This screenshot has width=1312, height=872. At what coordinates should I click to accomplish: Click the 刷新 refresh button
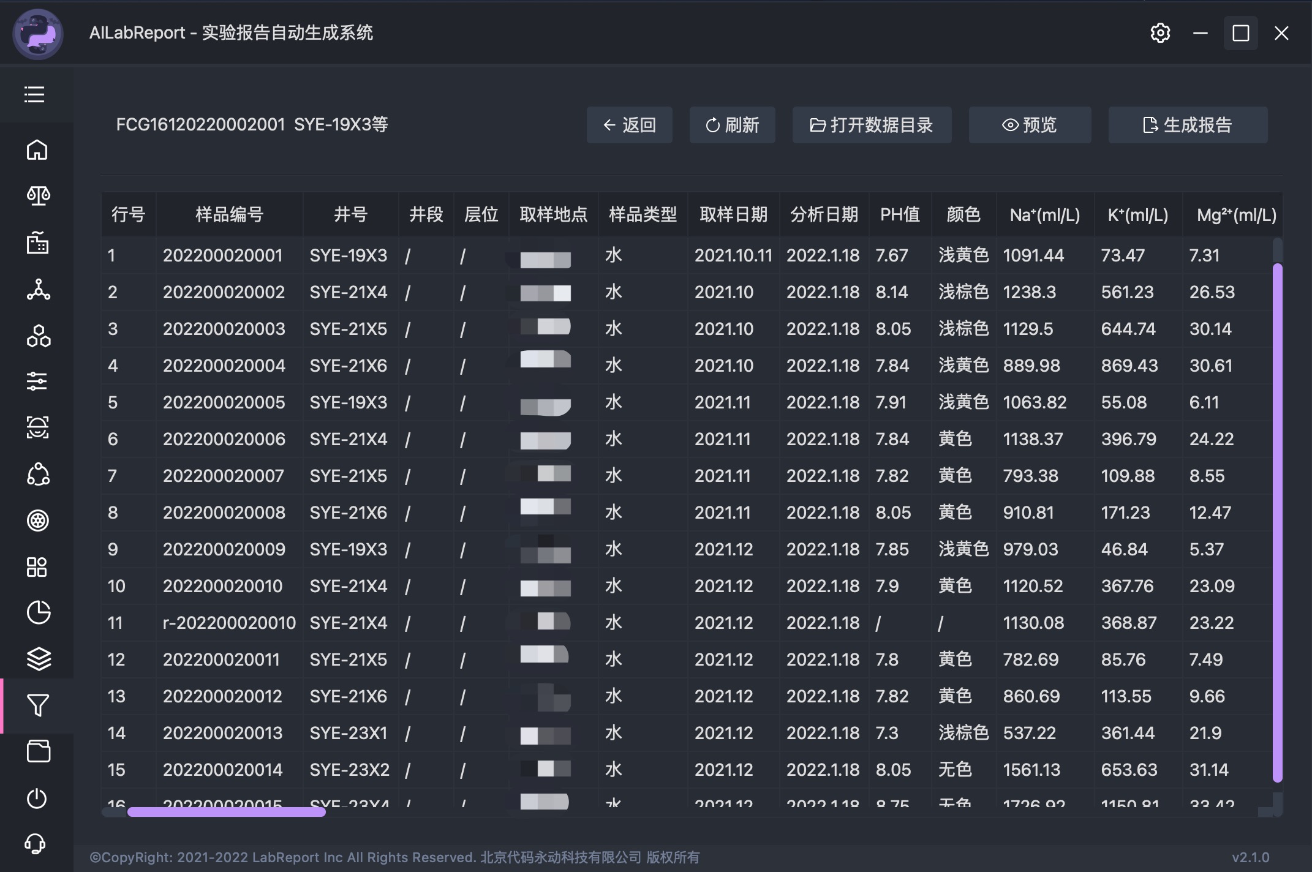tap(733, 125)
